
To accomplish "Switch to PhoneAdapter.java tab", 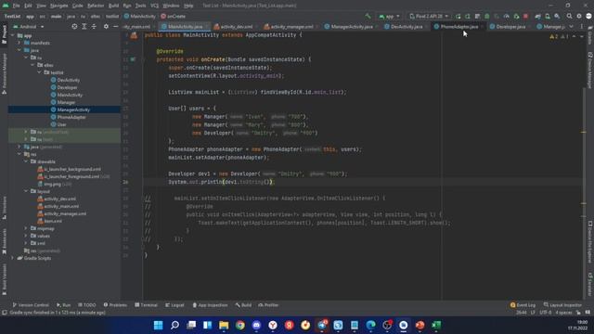I will coord(458,27).
